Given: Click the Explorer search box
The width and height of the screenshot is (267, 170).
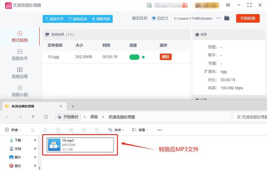Looking at the screenshot, I should (250, 117).
